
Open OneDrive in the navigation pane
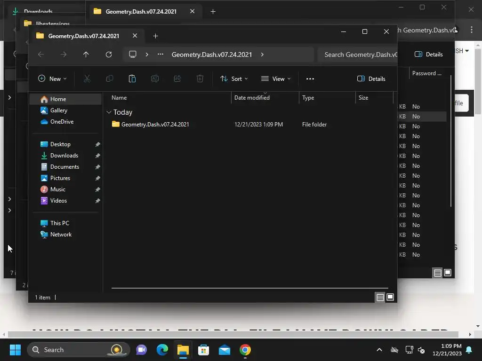pos(65,122)
